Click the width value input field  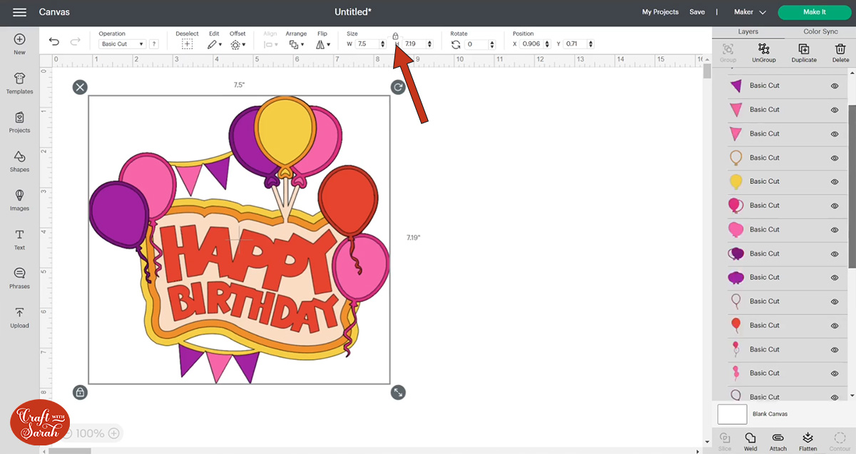pos(365,43)
